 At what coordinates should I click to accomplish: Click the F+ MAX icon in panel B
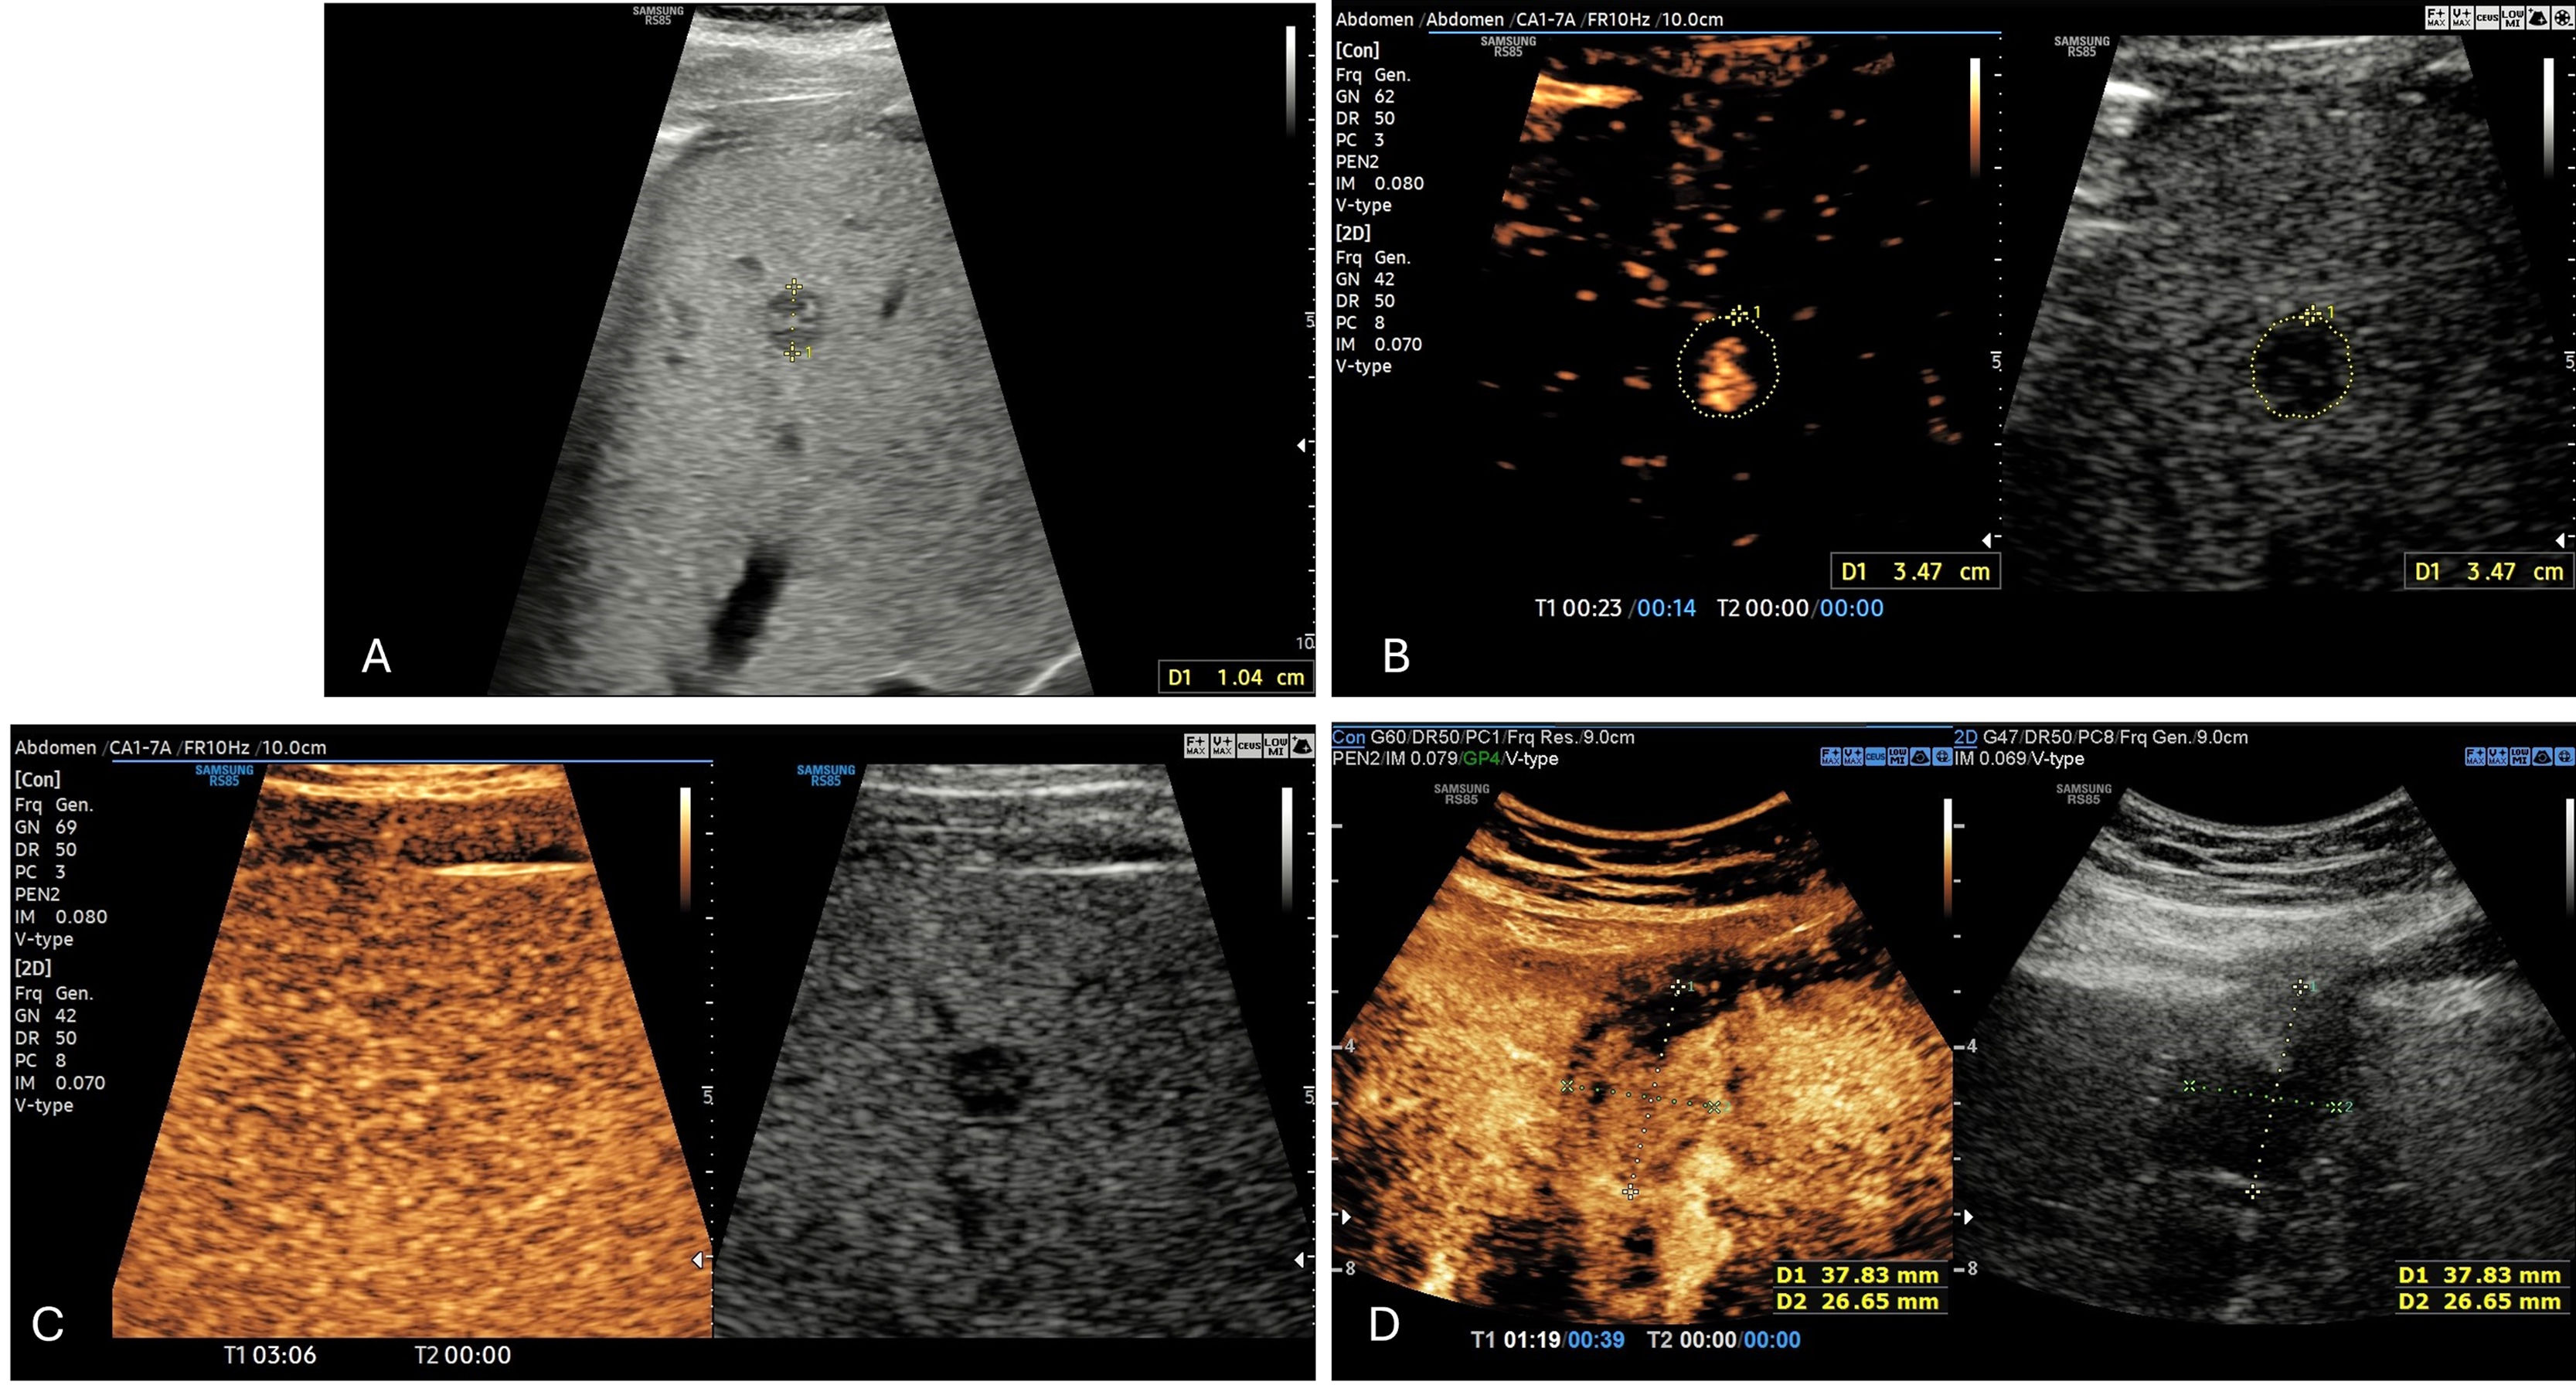2436,18
